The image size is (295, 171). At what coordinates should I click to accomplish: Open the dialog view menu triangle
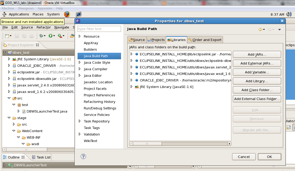coord(280,30)
